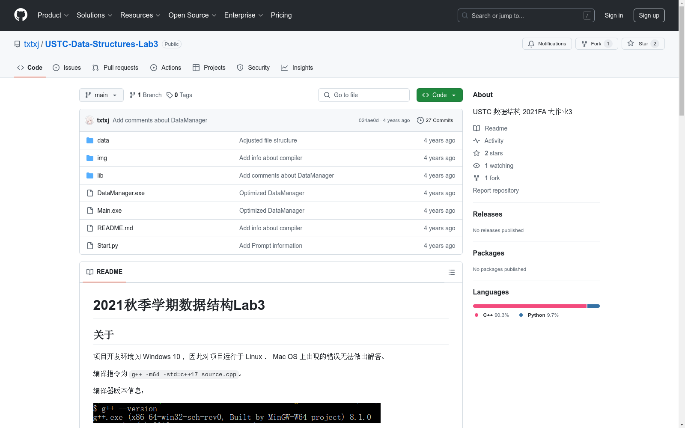Switch to the Security tab
Viewport: 685px width, 428px height.
click(x=253, y=68)
